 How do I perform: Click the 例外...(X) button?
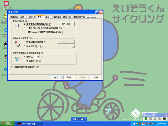click(66, 24)
